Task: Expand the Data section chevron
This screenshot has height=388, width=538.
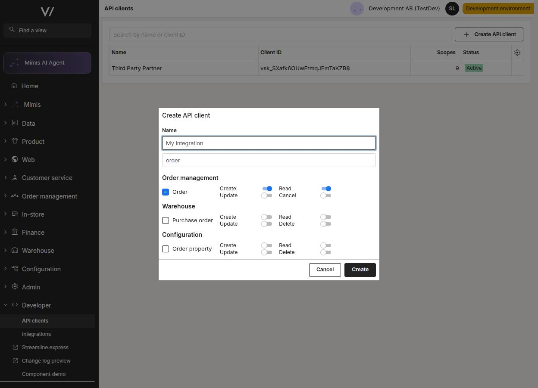Action: [5, 123]
